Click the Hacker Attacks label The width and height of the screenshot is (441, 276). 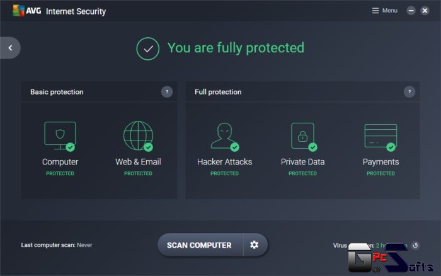tap(224, 162)
